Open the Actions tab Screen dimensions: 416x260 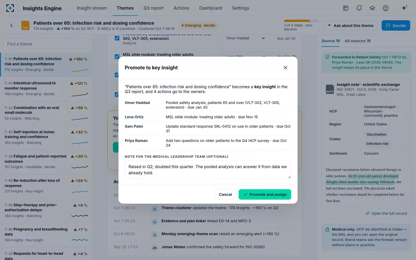click(x=181, y=8)
